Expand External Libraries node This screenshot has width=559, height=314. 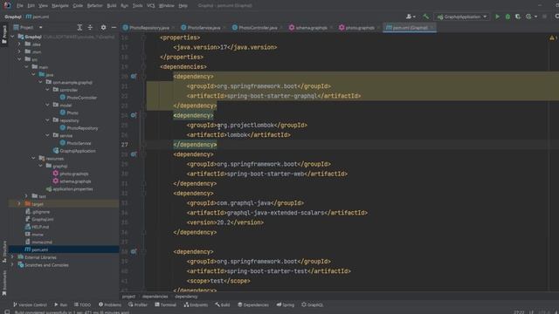click(12, 257)
